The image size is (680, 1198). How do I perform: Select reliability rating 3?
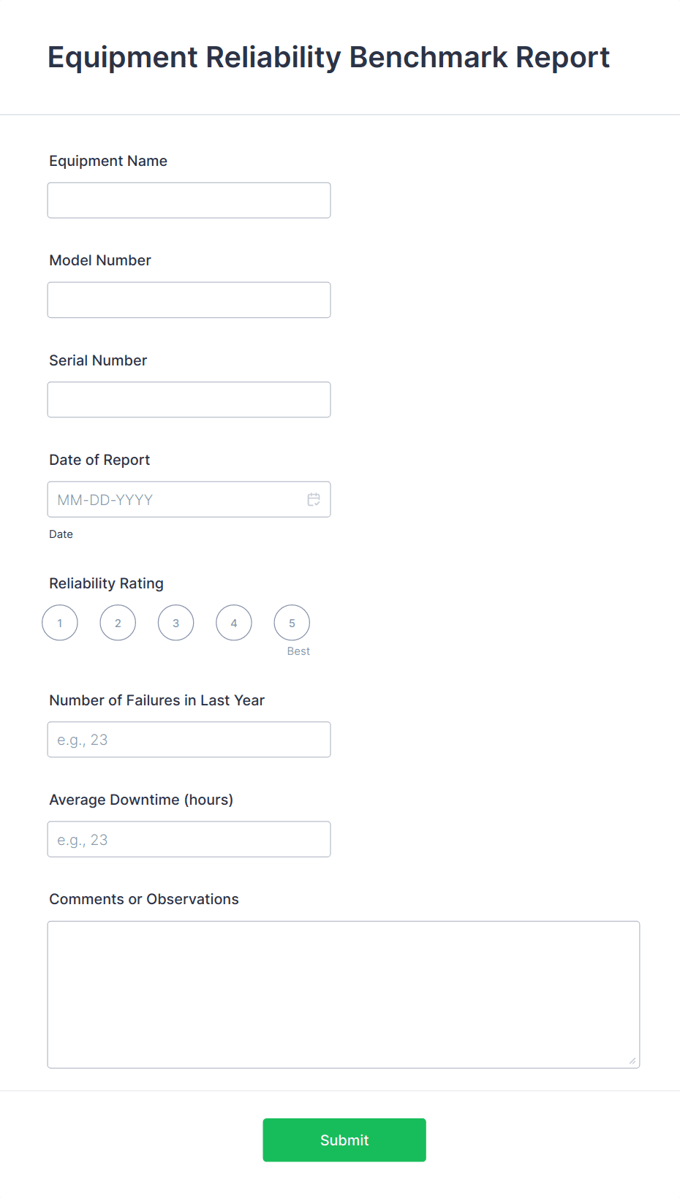click(x=175, y=622)
